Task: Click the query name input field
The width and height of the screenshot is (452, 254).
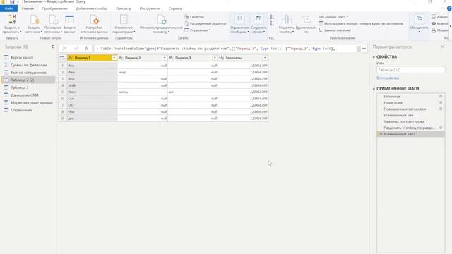Action: click(x=410, y=70)
